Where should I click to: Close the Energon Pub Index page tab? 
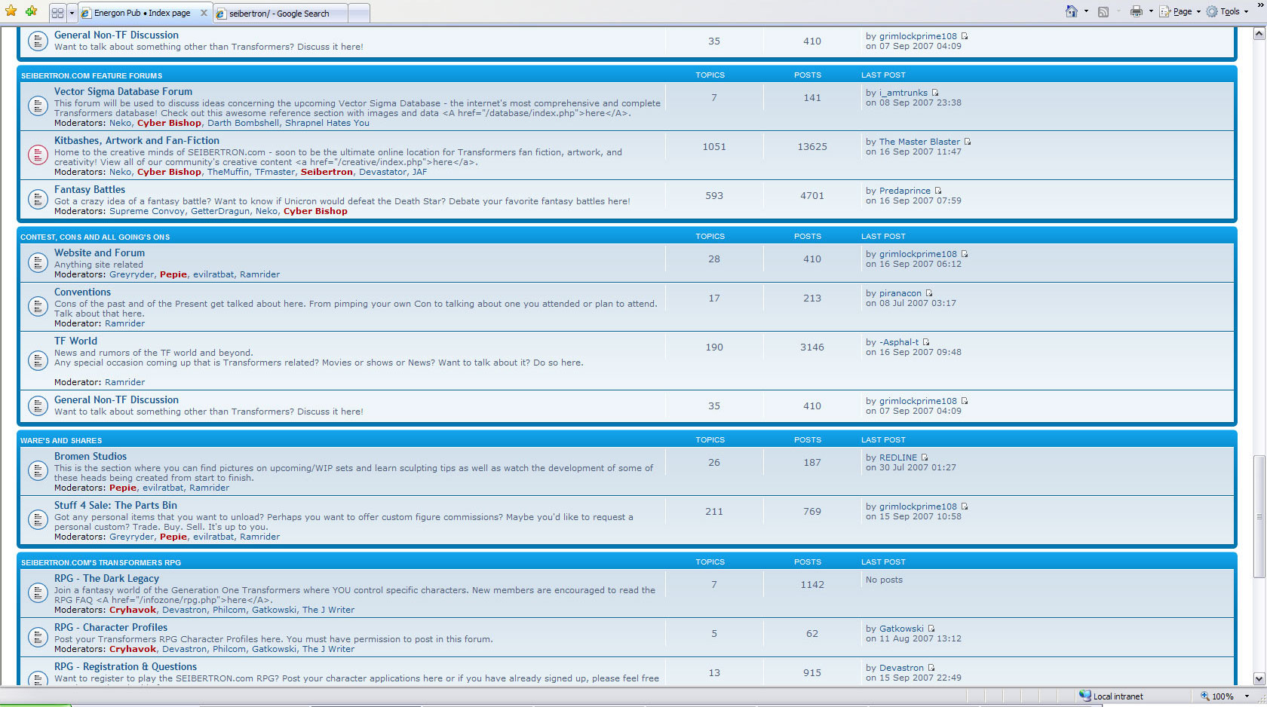[204, 13]
